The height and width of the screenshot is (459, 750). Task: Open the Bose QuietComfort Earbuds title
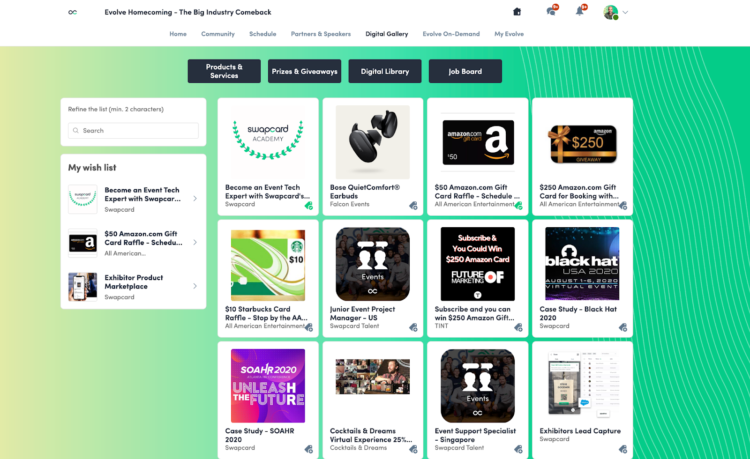(365, 192)
